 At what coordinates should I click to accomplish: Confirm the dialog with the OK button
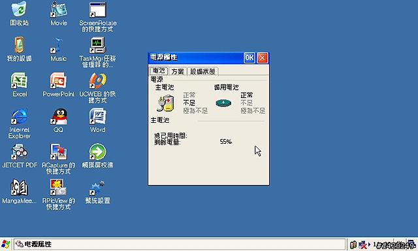(x=249, y=58)
